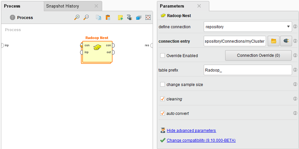
Task: Click the copy icon in process toolbar
Action: point(98,17)
